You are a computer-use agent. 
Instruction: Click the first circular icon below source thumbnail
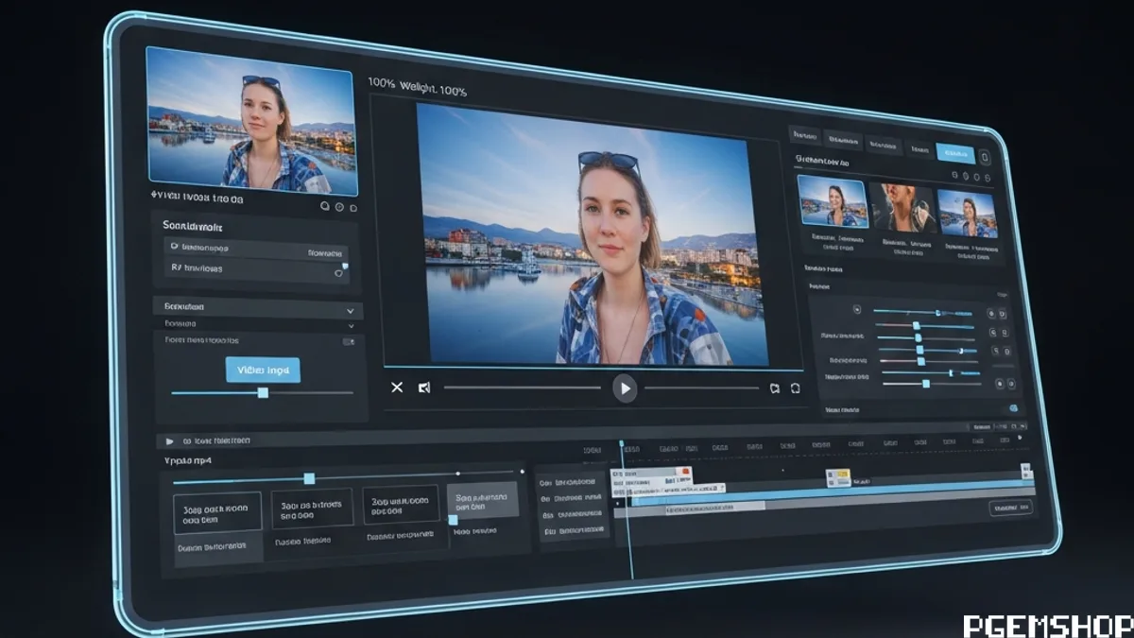pyautogui.click(x=324, y=206)
